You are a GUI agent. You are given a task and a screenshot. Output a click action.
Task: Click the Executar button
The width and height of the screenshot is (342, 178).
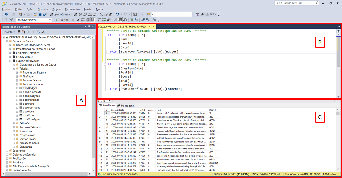63,20
